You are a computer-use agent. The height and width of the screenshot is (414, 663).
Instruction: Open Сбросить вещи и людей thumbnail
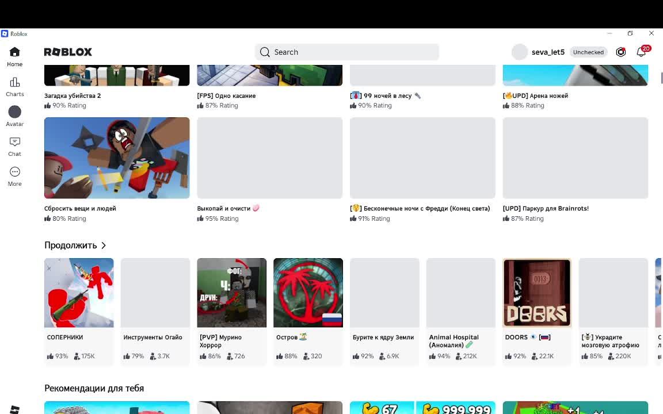[x=117, y=158]
